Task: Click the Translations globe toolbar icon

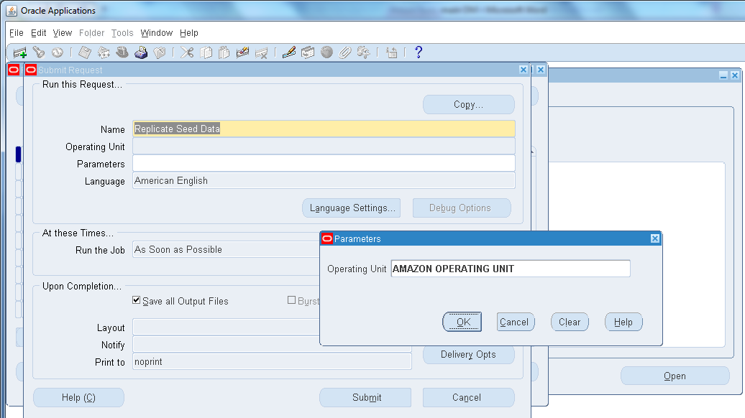Action: 326,52
